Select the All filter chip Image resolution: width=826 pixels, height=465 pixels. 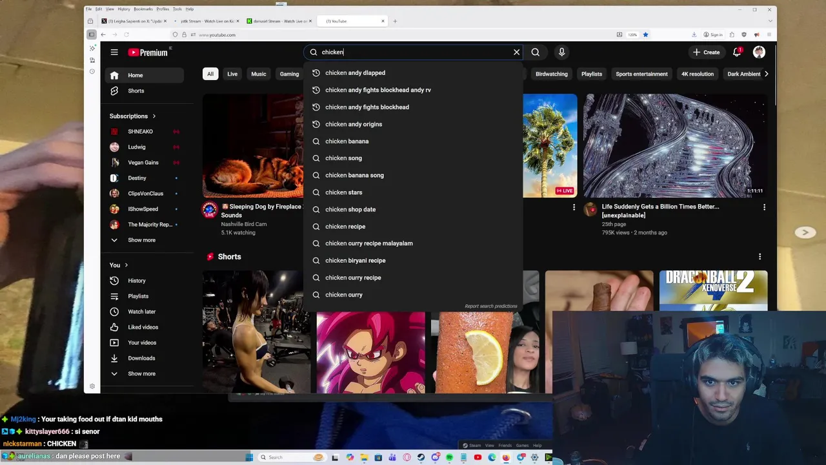210,74
